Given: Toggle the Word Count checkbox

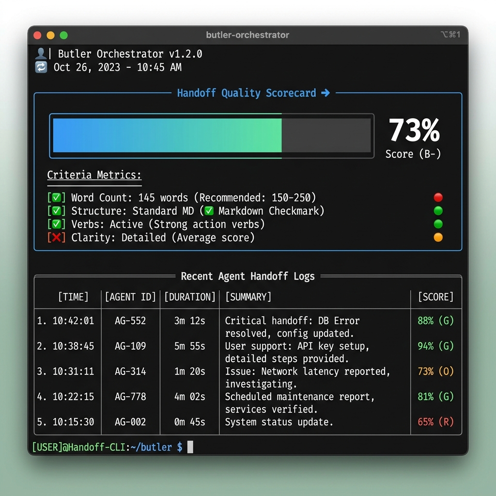Looking at the screenshot, I should (56, 198).
